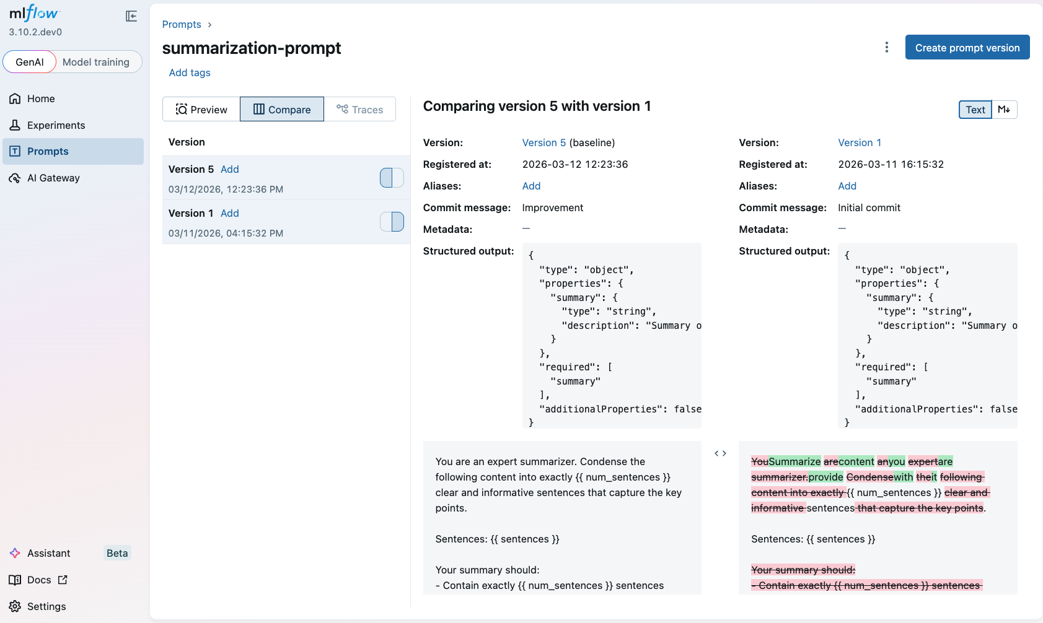The image size is (1043, 623).
Task: Select the Preview magnifier tab icon
Action: (x=182, y=109)
